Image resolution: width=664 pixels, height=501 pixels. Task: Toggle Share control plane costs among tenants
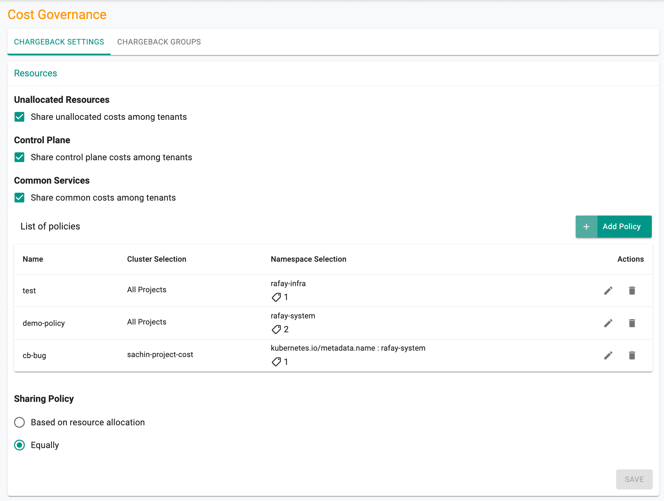pyautogui.click(x=19, y=157)
